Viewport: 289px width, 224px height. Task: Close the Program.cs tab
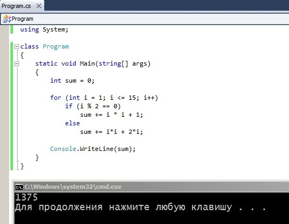pyautogui.click(x=39, y=6)
